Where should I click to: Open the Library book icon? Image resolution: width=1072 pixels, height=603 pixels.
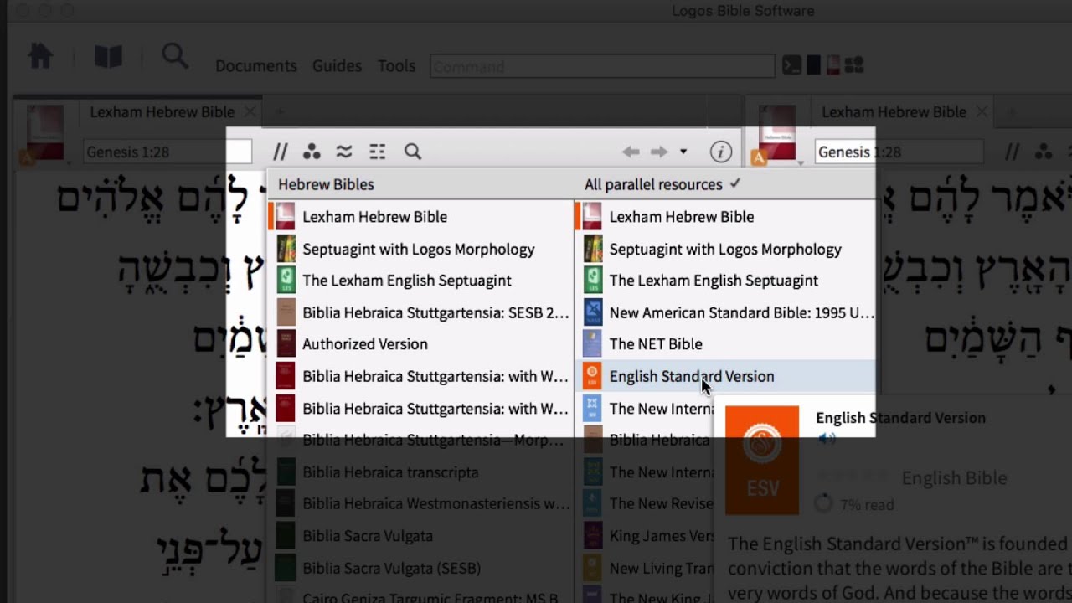[108, 57]
